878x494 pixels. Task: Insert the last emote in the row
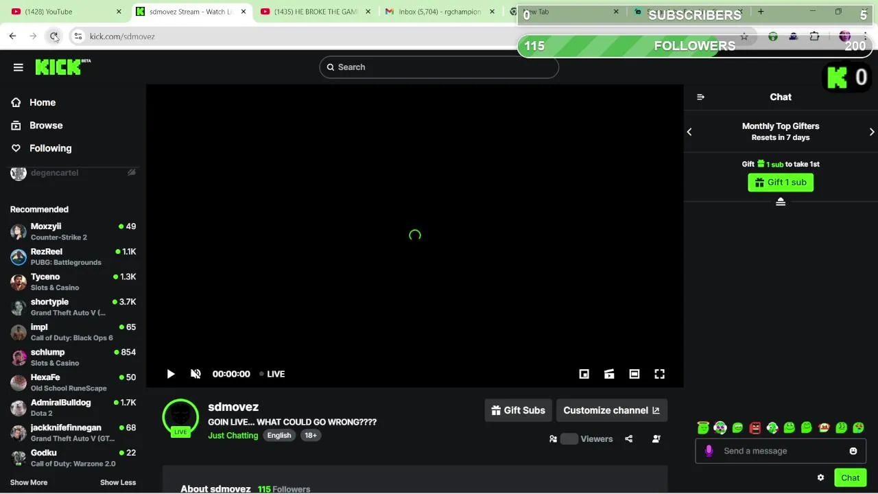858,427
